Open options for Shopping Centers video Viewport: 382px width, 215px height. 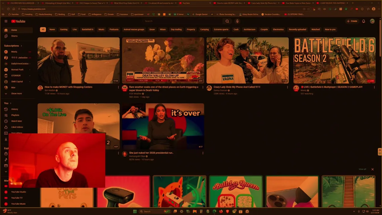[118, 87]
